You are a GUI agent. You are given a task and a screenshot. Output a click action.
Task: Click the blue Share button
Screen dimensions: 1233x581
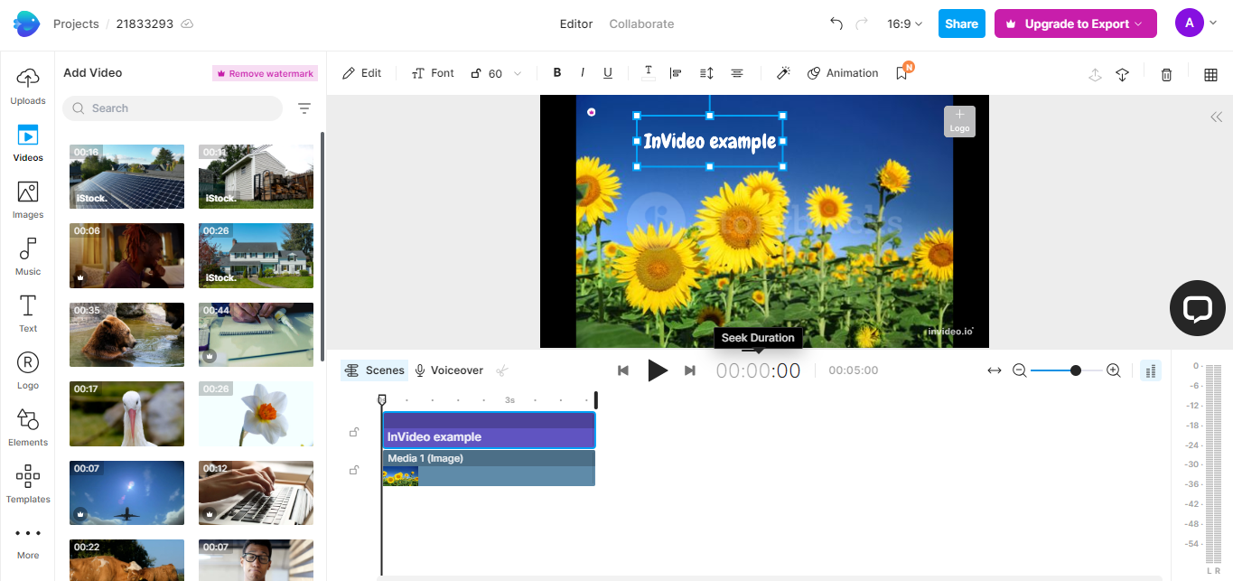tap(961, 23)
